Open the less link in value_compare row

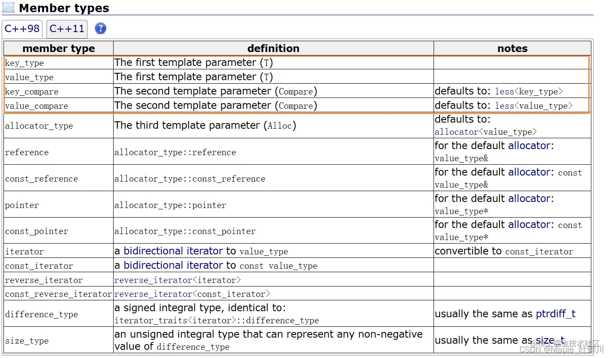pos(504,106)
